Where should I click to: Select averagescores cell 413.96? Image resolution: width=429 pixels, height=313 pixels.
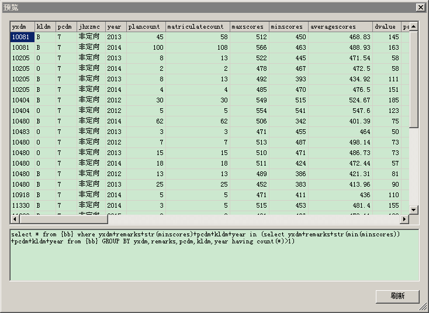click(x=340, y=184)
